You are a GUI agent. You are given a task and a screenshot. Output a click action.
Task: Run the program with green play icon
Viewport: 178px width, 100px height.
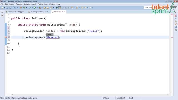(34, 7)
